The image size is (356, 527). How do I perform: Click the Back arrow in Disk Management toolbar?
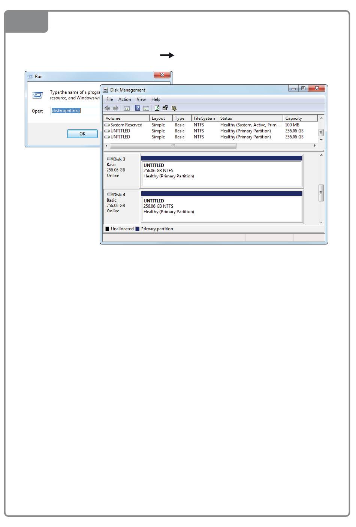coord(108,108)
